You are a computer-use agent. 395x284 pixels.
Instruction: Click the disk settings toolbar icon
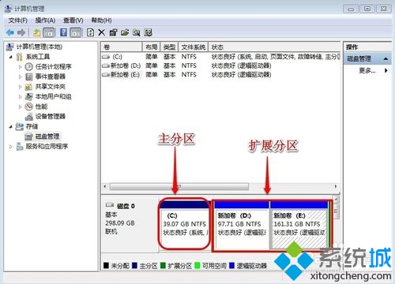coord(148,32)
